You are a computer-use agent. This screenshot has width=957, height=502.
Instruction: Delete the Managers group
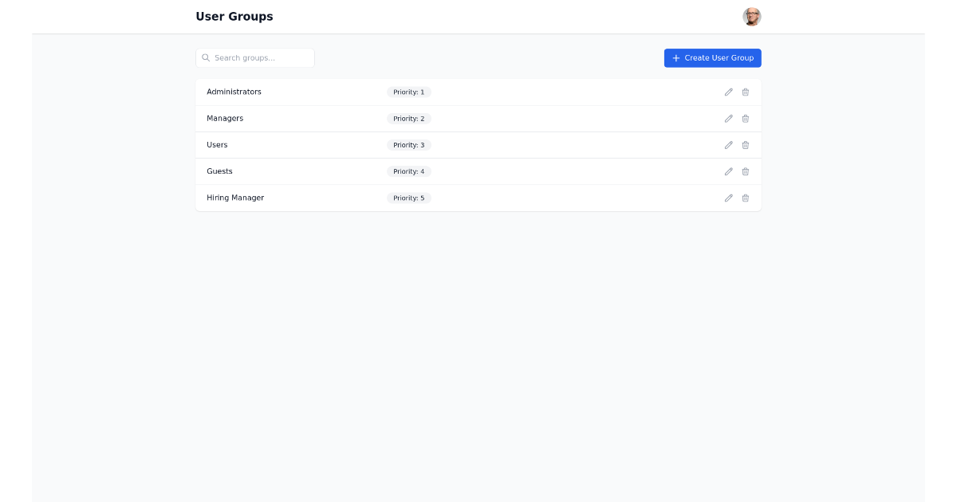(745, 118)
